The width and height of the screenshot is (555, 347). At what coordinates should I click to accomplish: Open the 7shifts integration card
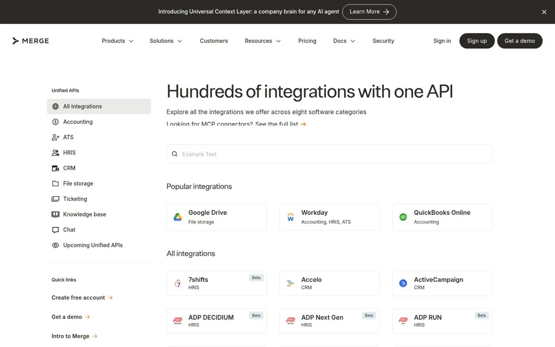point(216,283)
